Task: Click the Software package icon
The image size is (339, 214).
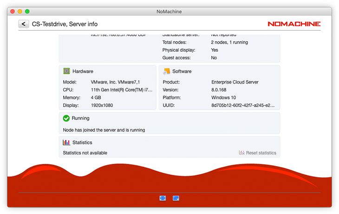Action: point(166,71)
